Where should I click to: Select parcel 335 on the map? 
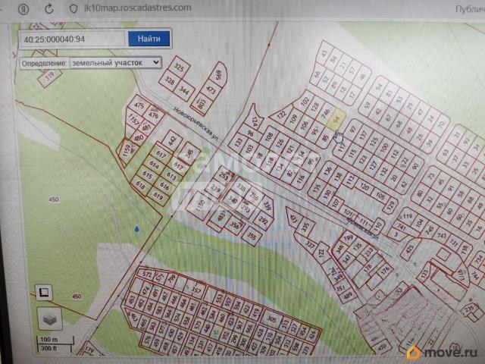(305, 227)
